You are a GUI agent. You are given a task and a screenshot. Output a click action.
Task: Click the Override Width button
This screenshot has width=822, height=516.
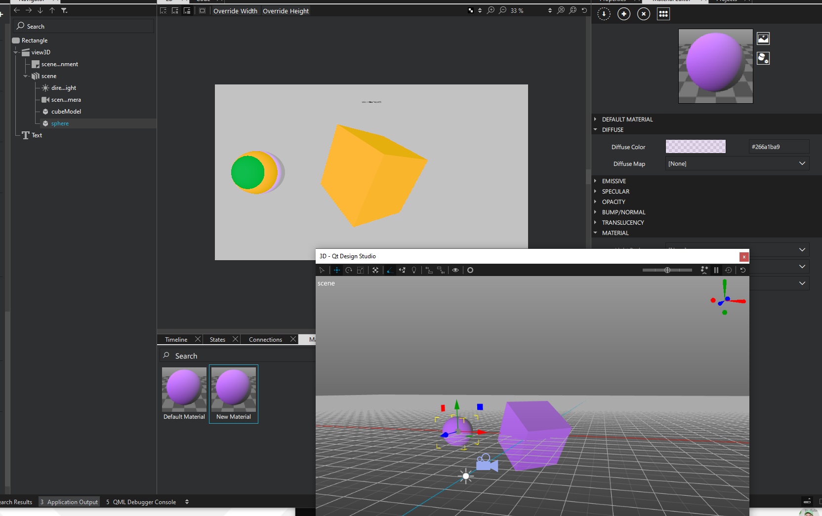[235, 11]
